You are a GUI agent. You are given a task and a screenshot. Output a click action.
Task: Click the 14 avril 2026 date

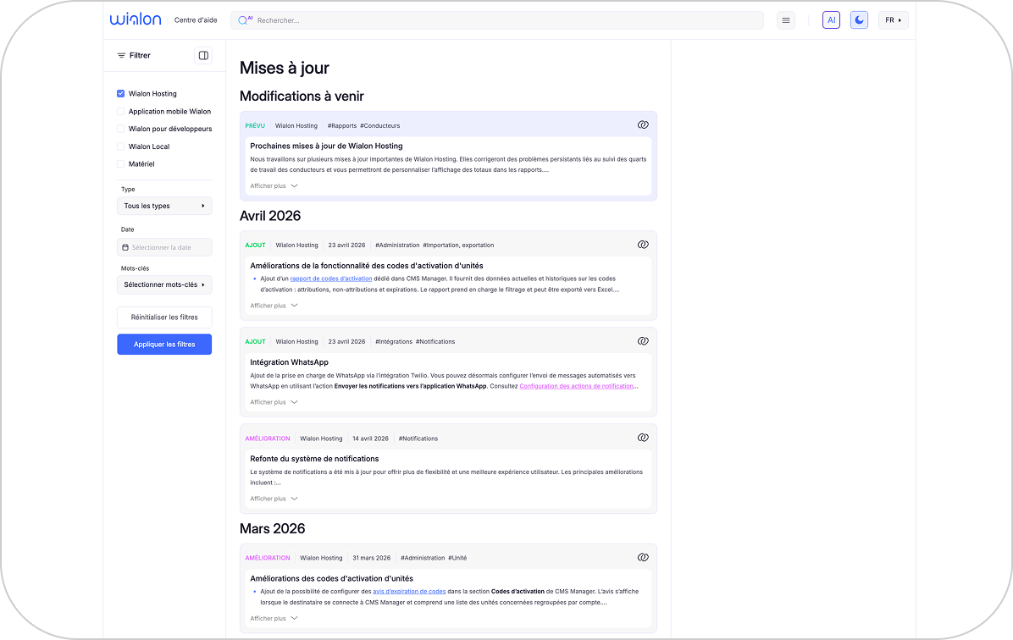[370, 439]
